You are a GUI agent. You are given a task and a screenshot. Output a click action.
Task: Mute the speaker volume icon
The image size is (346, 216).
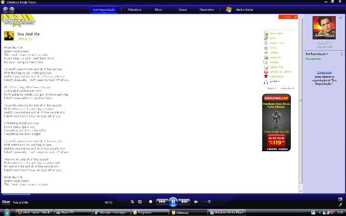(196, 201)
